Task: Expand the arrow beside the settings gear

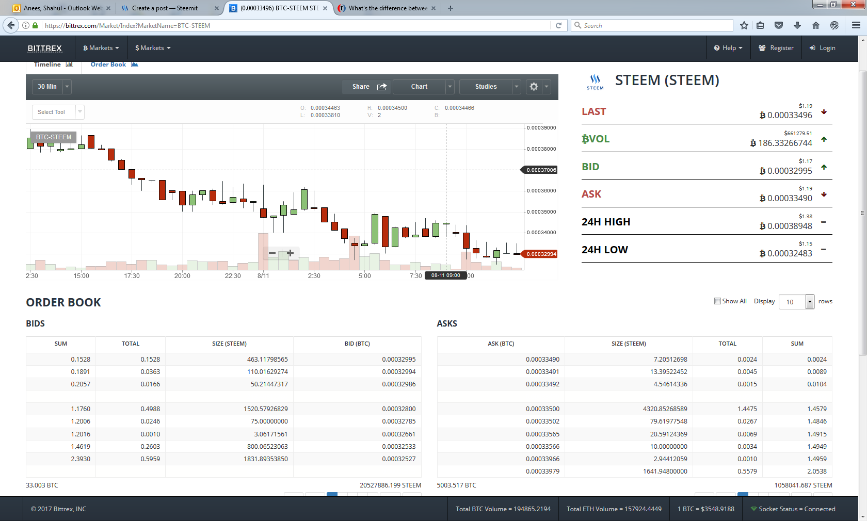Action: tap(547, 87)
